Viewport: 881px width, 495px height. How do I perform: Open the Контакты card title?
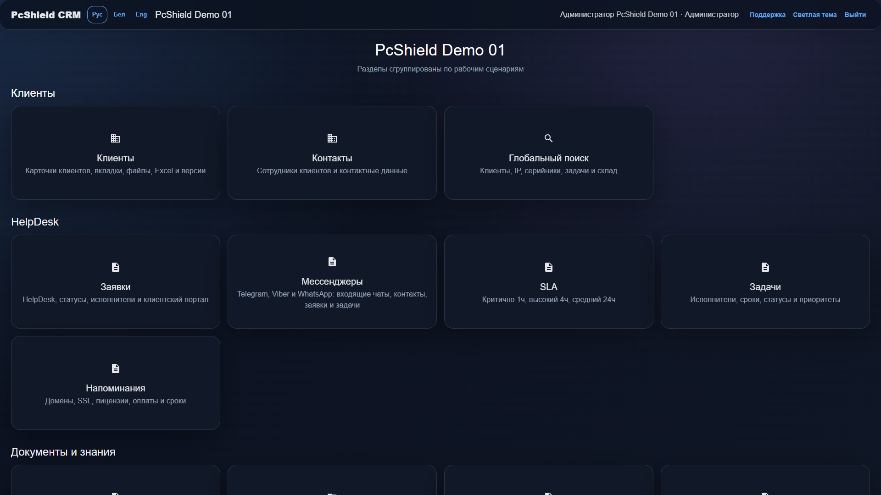[x=332, y=158]
